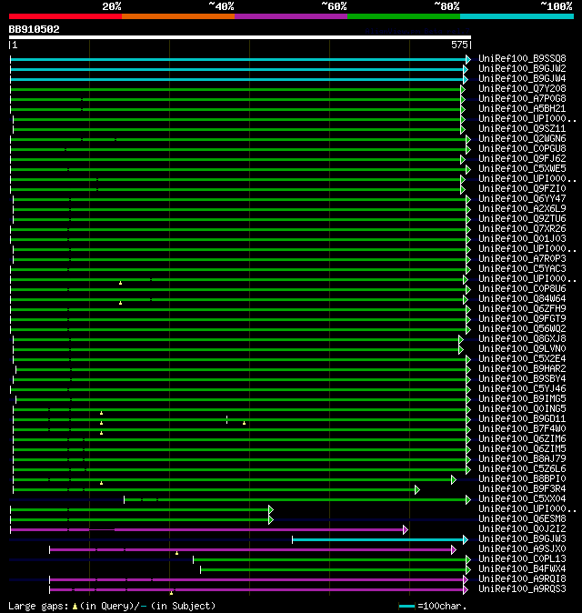Click the UniRef100_Q0J2I2 label
Viewport: 582px width, 613px height.
tap(522, 529)
